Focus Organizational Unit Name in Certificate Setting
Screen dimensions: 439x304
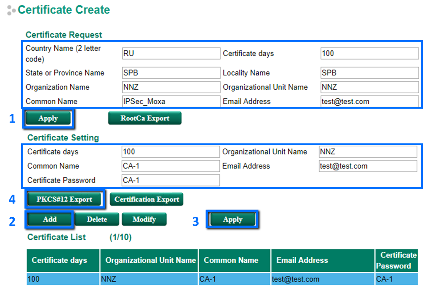click(x=368, y=151)
